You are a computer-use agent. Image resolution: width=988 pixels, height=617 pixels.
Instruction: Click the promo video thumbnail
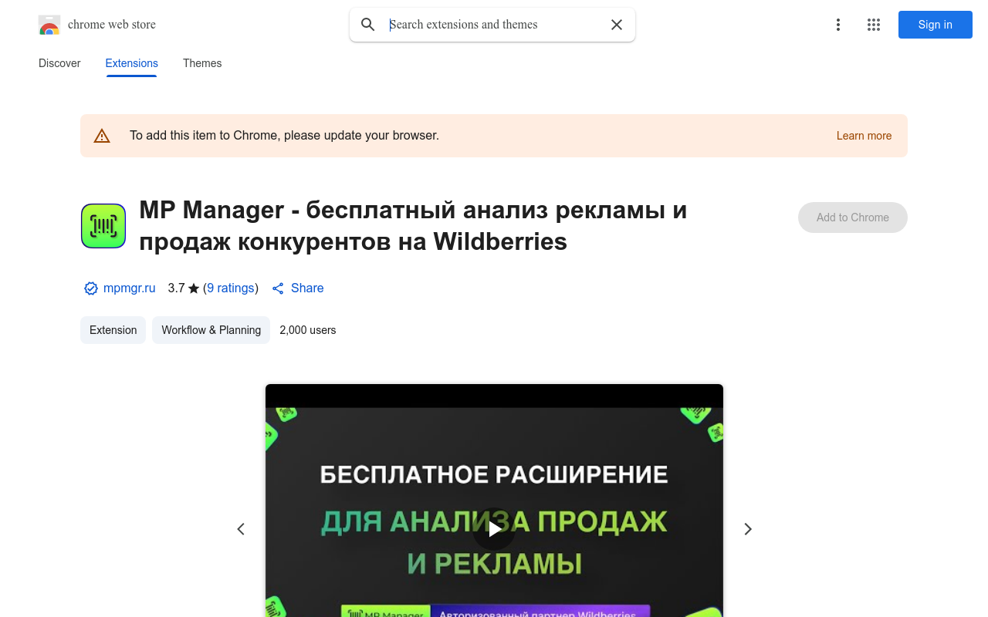click(x=494, y=501)
